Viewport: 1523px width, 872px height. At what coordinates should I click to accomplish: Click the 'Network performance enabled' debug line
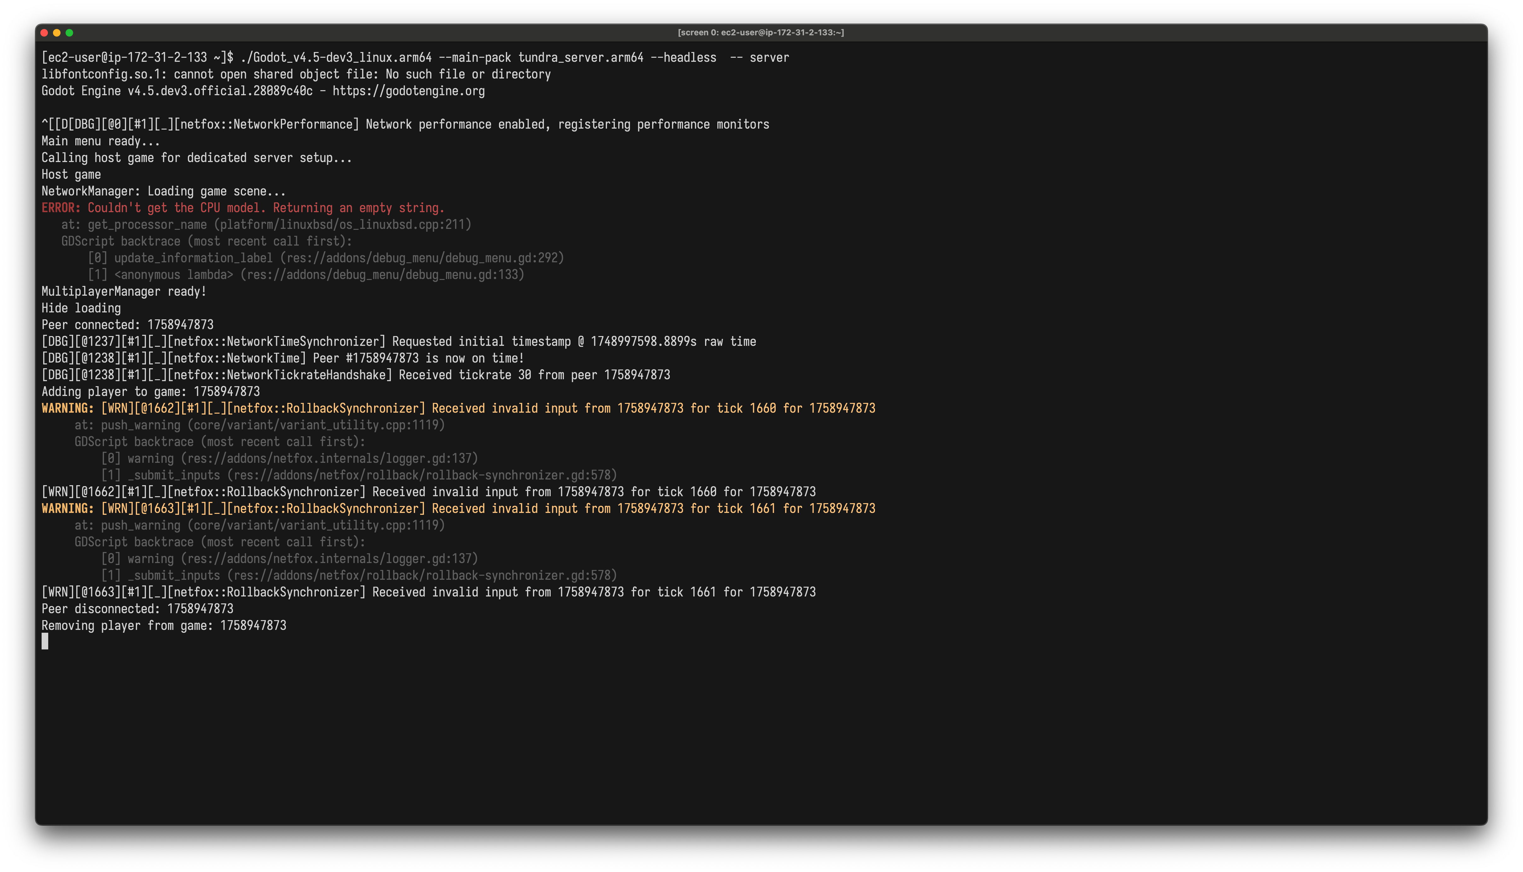tap(405, 125)
